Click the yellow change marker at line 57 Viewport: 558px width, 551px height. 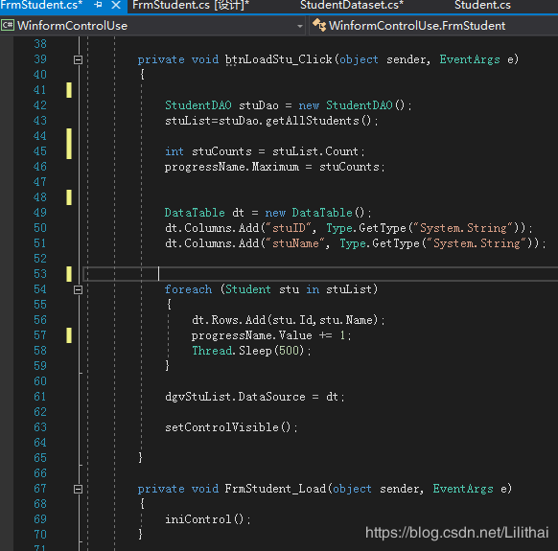(x=69, y=335)
